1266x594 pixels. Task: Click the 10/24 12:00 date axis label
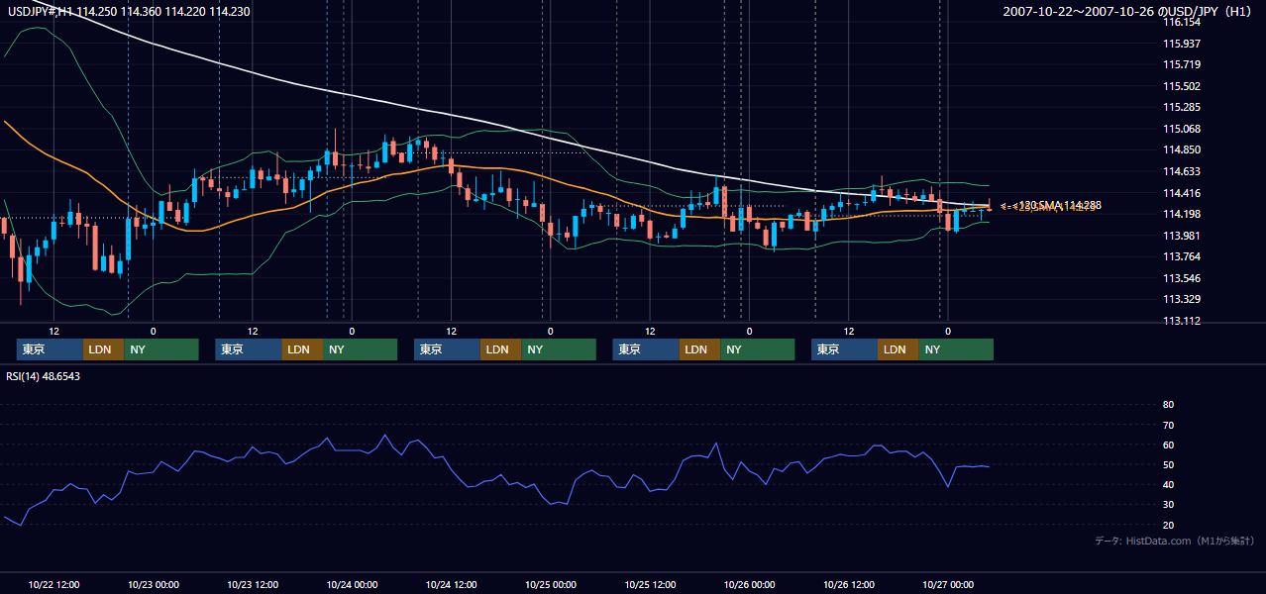451,584
